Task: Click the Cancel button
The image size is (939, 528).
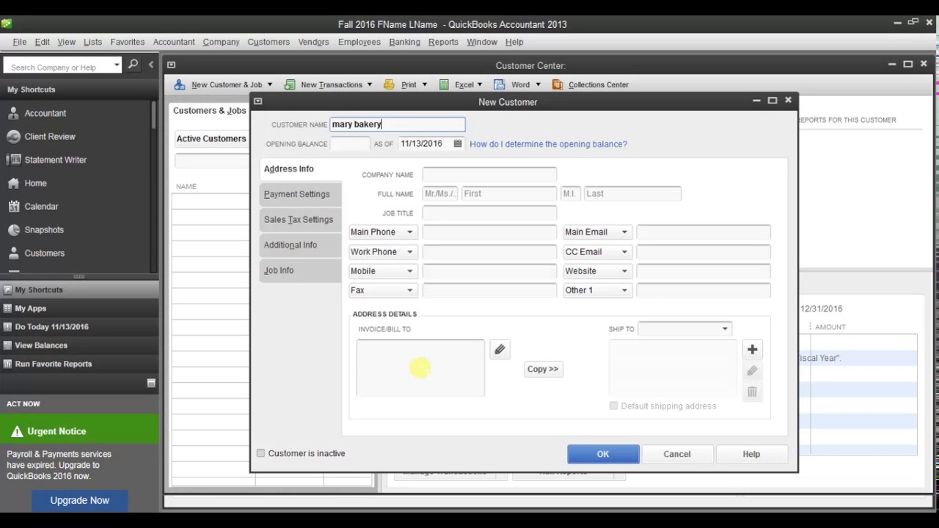Action: click(x=677, y=454)
